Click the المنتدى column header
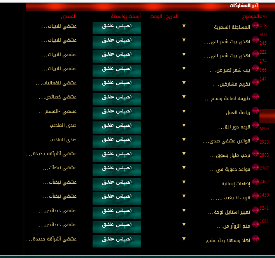Viewport: 275px width, 258px height. click(x=69, y=16)
